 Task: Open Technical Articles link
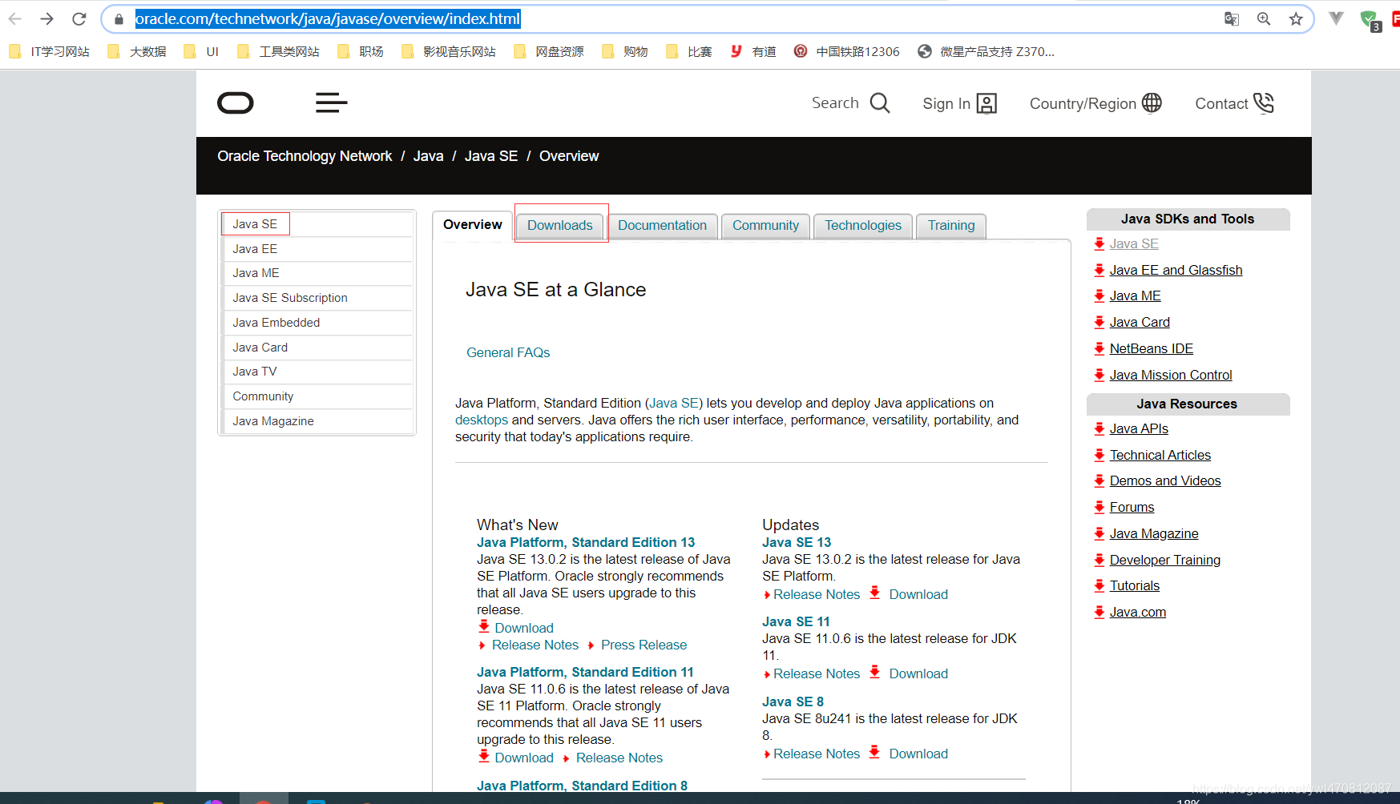pos(1160,455)
